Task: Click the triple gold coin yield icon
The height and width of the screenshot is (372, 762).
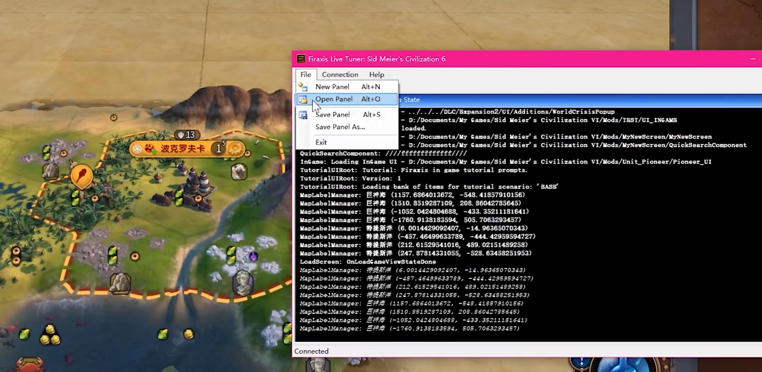Action: [x=50, y=335]
